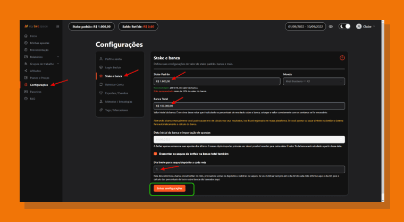
Task: Open the Planos e Preços page
Action: [39, 77]
